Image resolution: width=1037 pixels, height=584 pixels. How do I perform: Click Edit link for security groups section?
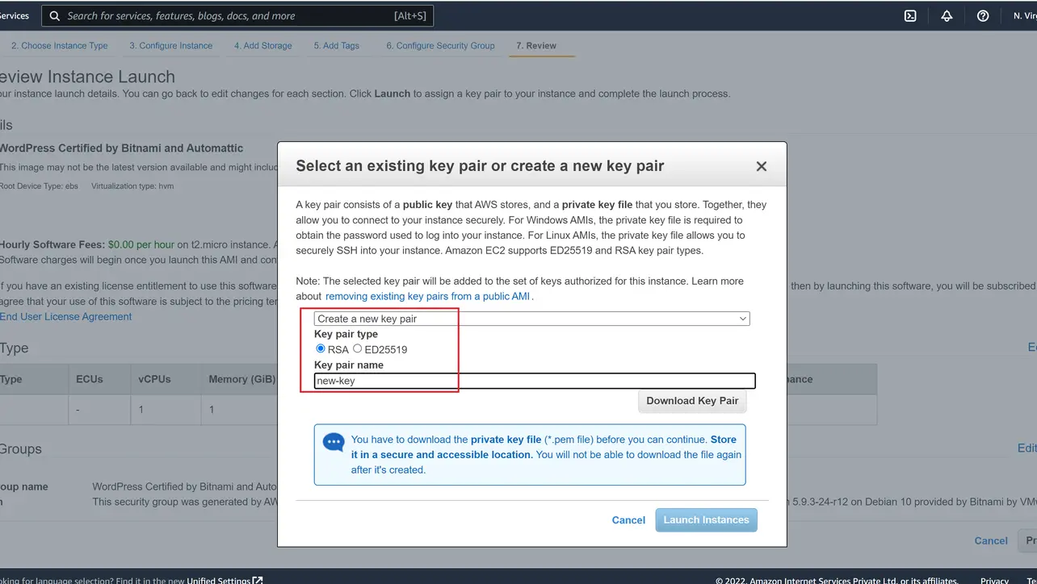[x=1027, y=448]
